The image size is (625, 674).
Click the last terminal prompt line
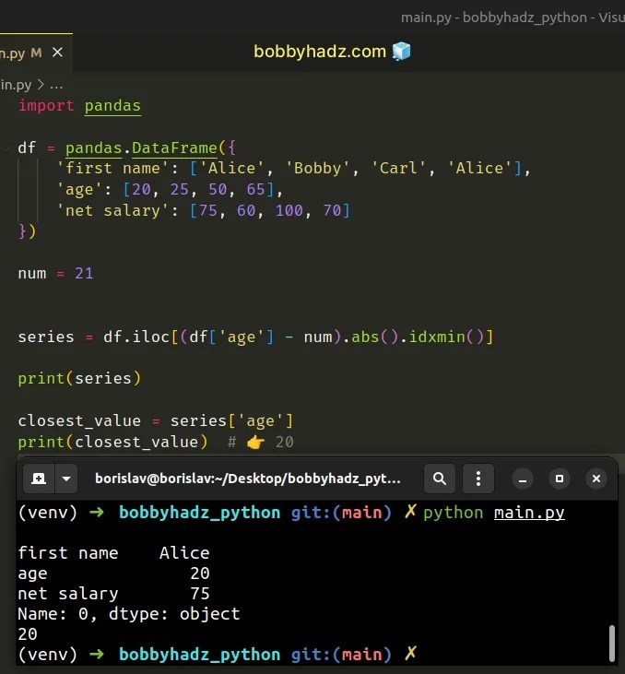point(217,655)
